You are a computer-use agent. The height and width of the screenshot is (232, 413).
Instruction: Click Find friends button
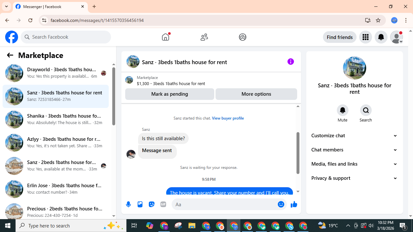pos(340,37)
